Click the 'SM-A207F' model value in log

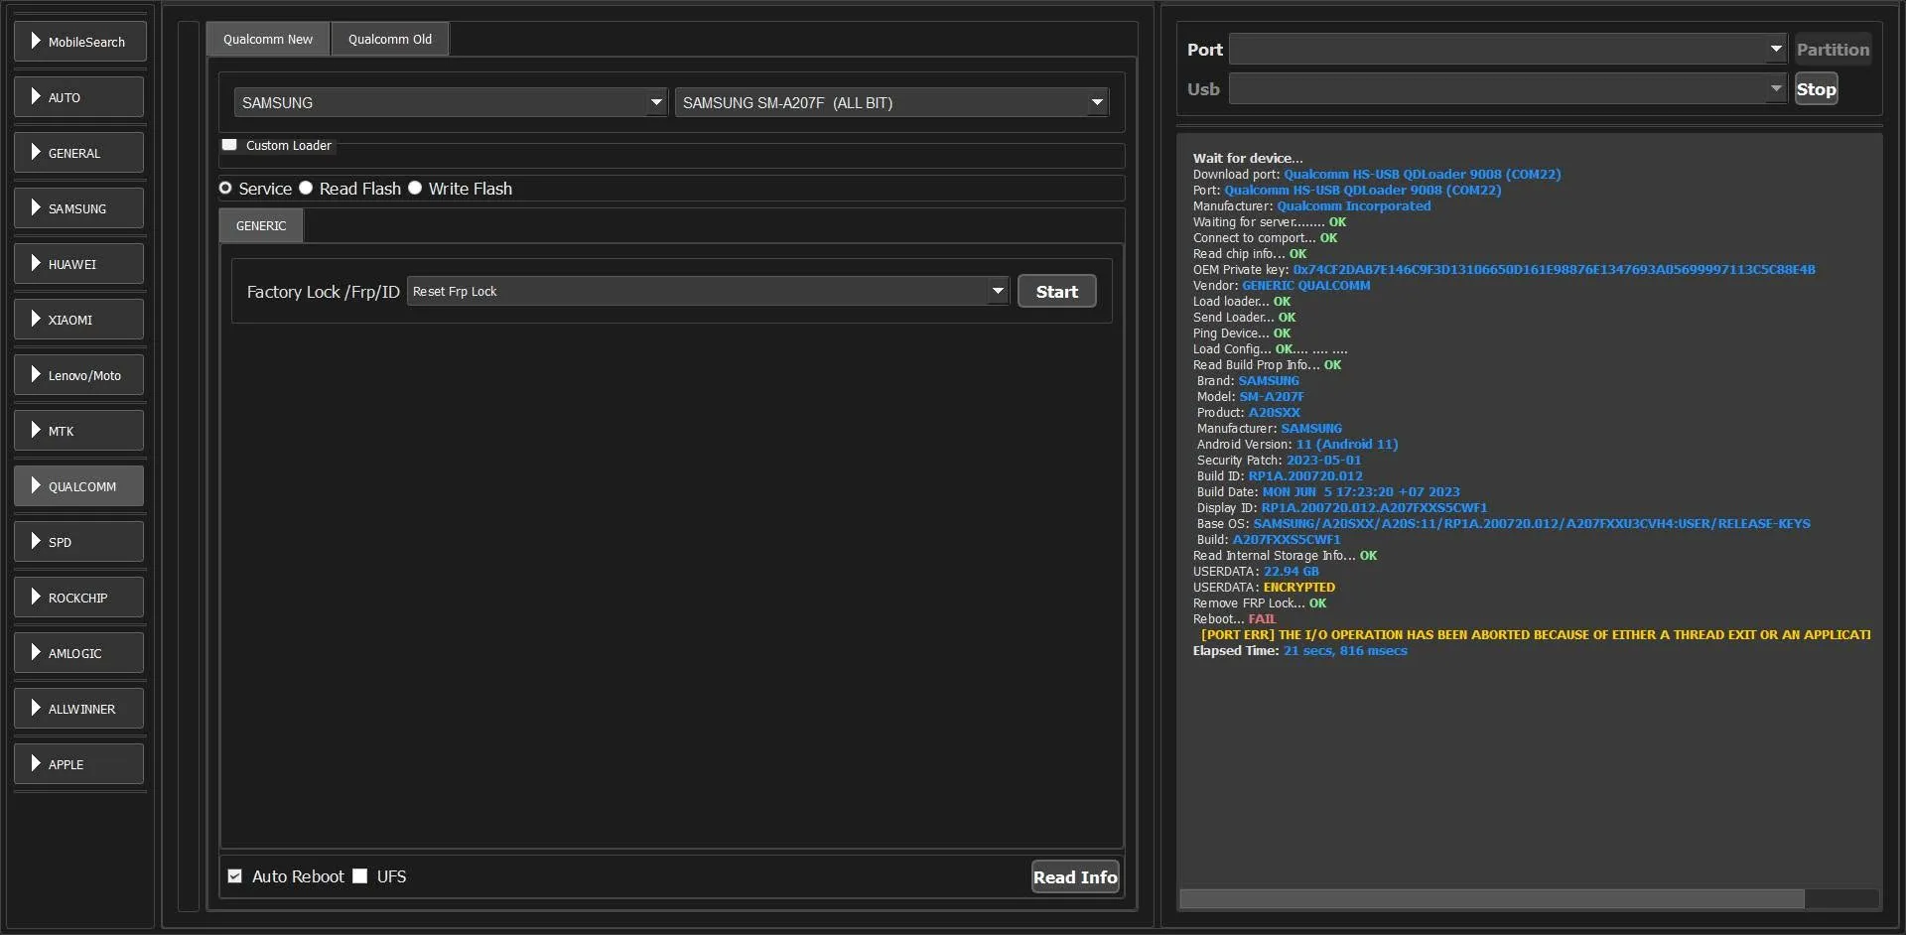(1272, 397)
